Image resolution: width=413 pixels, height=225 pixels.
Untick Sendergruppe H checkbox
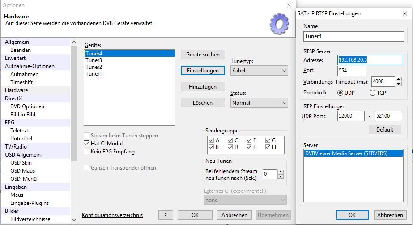coord(268,147)
